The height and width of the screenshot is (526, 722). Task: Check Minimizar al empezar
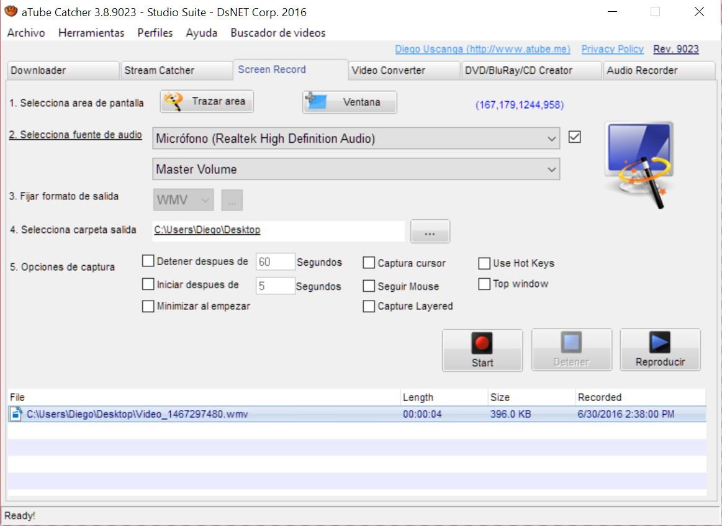click(148, 306)
